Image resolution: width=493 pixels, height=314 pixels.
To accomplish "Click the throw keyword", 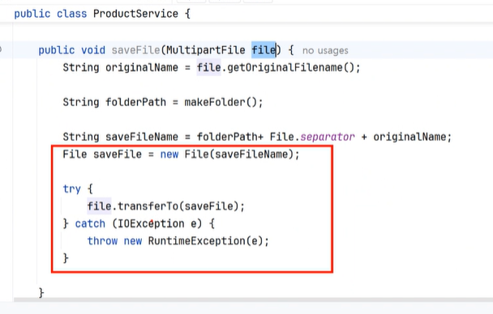I will tap(102, 241).
